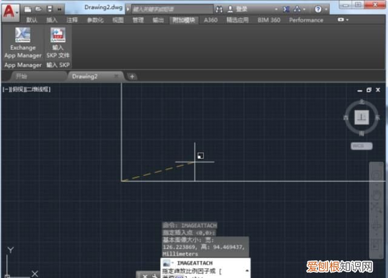Open the [-] viewport controls menu
Image resolution: width=388 pixels, height=278 pixels.
(5, 89)
